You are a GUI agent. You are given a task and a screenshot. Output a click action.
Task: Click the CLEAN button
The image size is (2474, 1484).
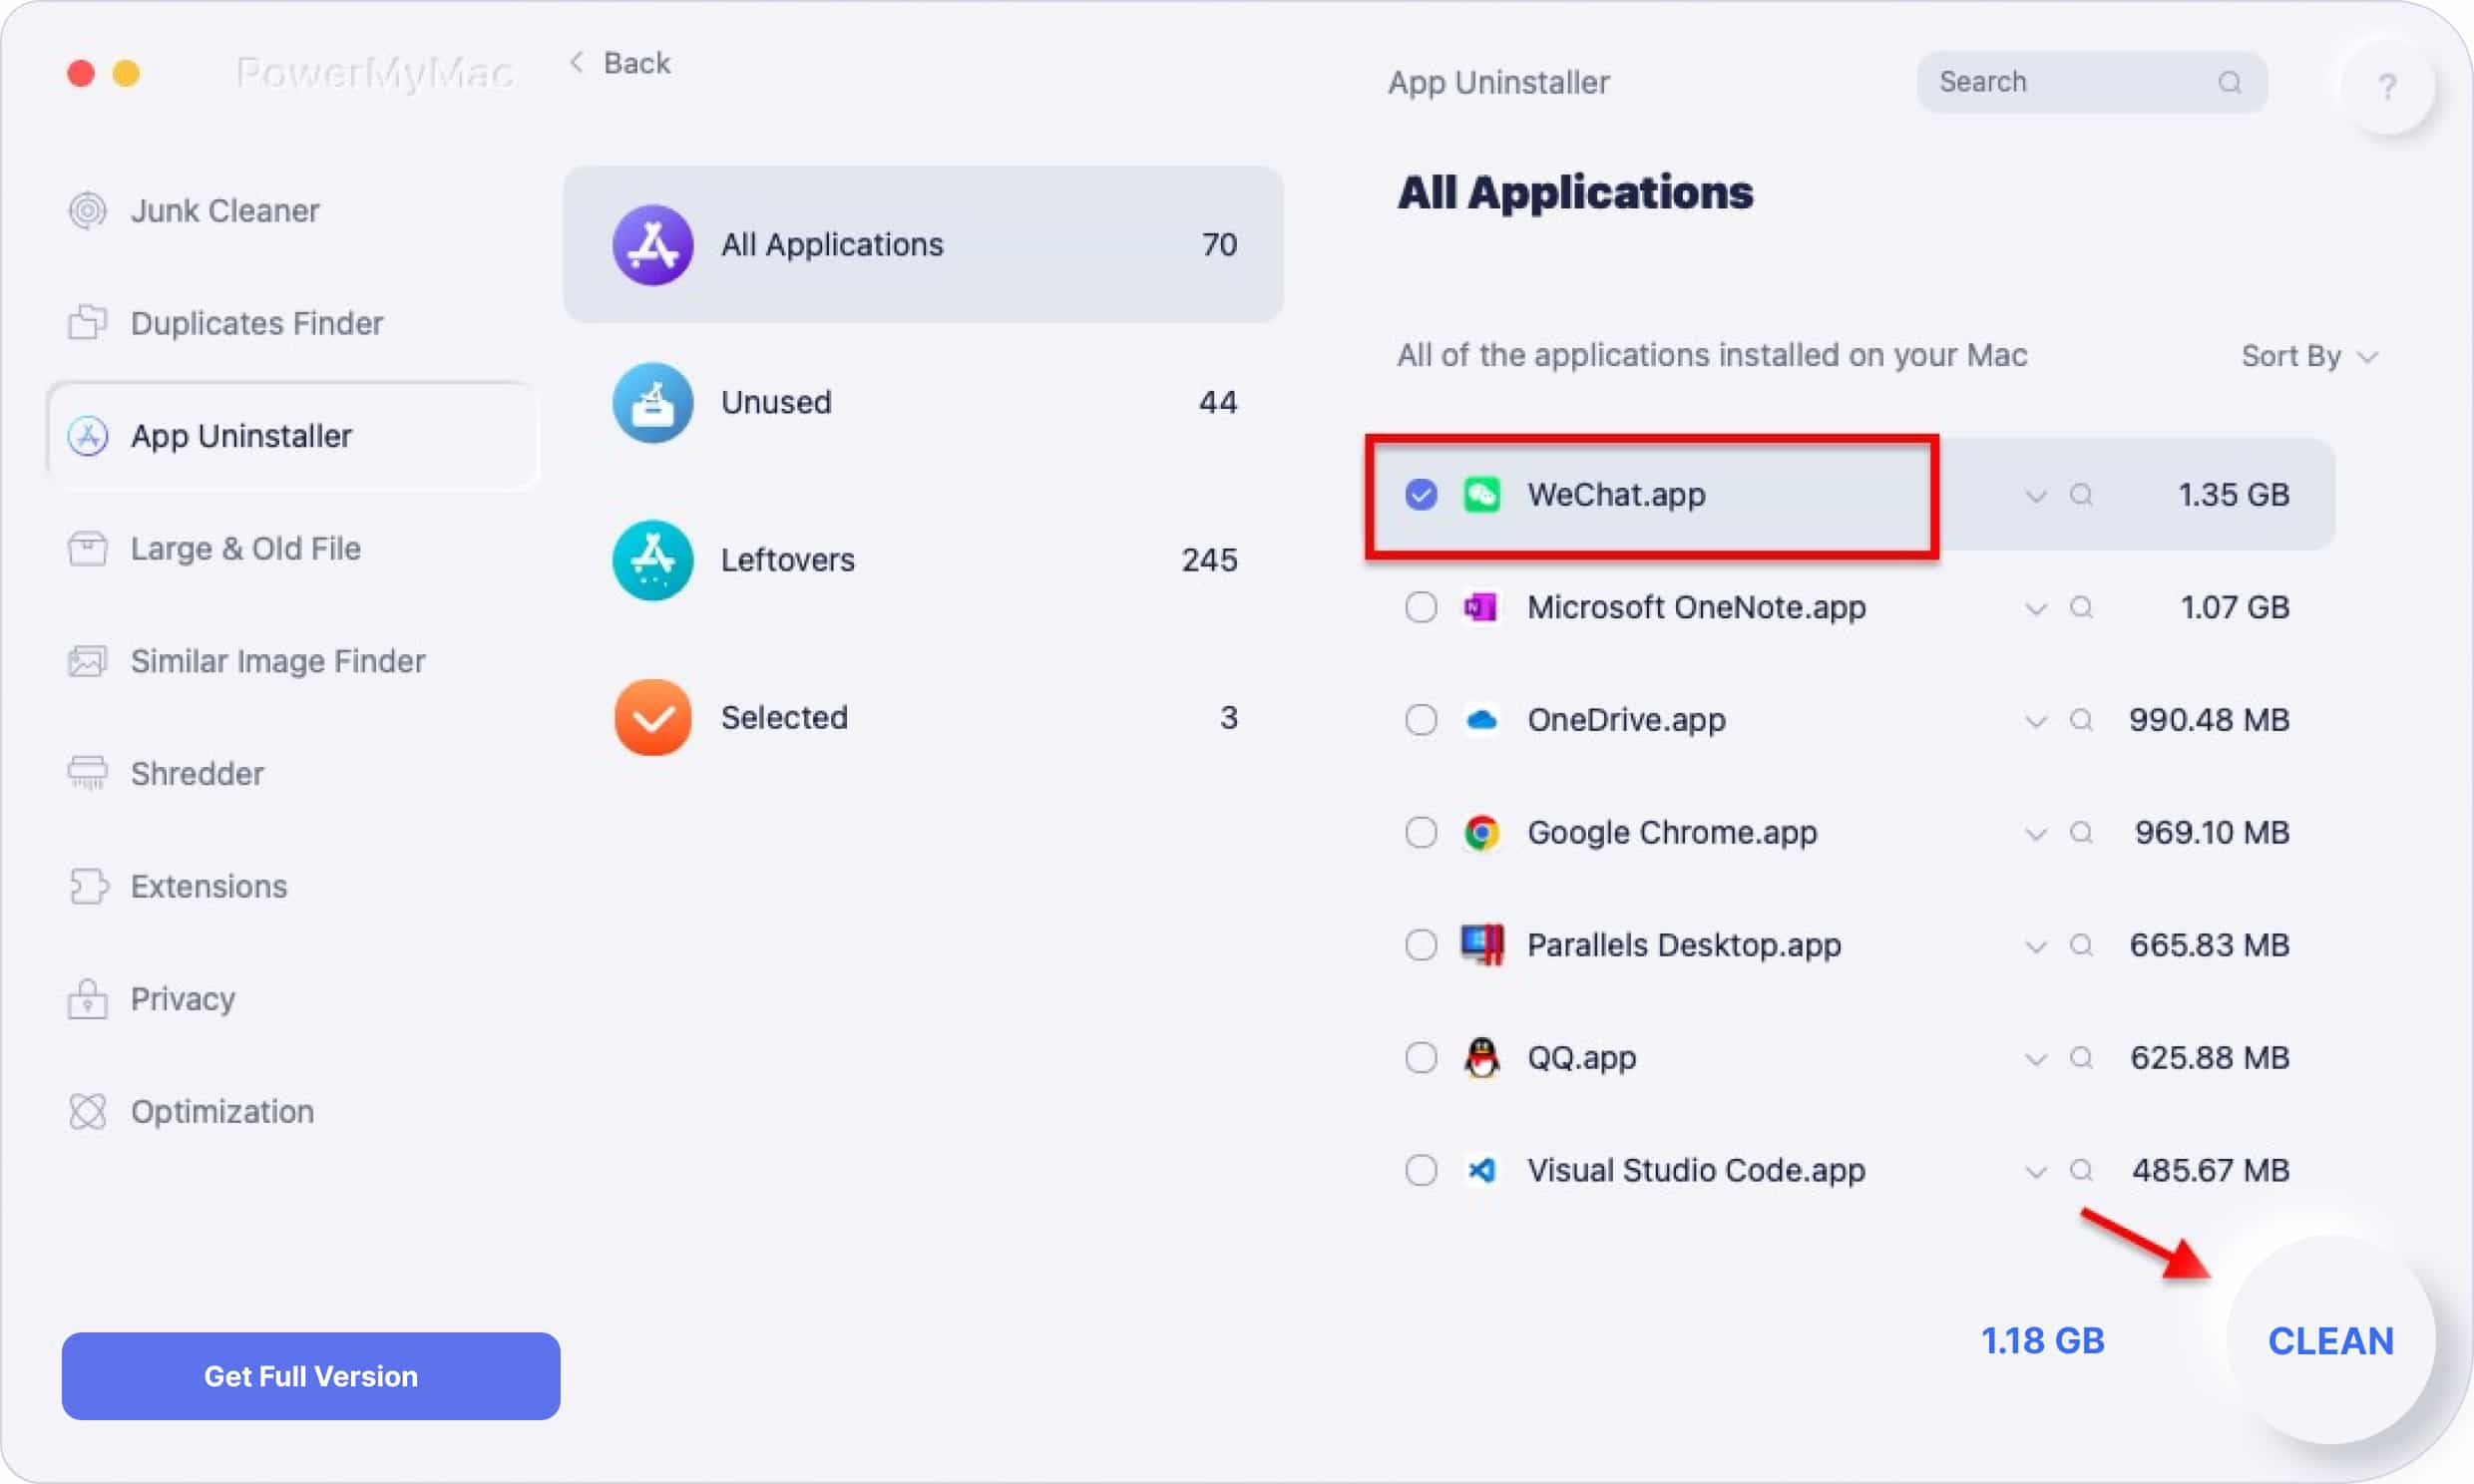point(2331,1341)
